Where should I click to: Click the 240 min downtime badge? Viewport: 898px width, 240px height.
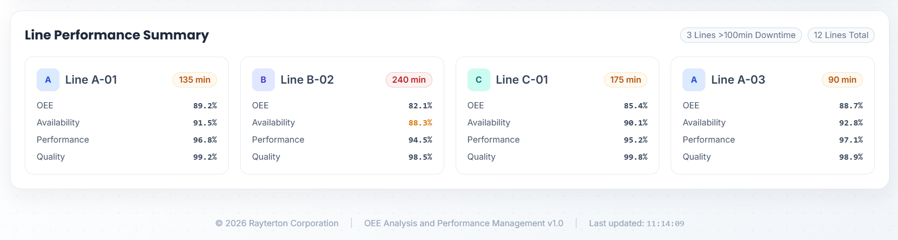pos(409,80)
